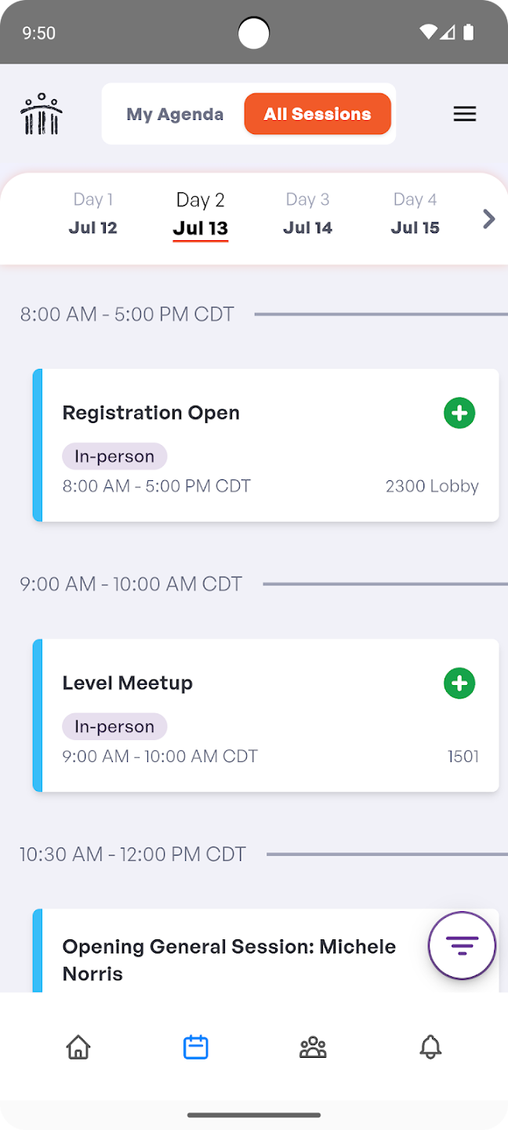The image size is (508, 1130).
Task: Tap the In-person tag on Level Meetup
Action: (x=114, y=727)
